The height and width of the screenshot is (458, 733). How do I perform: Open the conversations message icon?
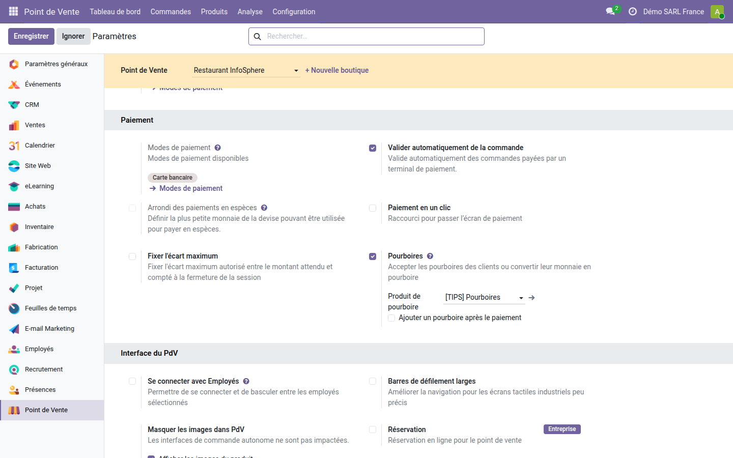610,11
